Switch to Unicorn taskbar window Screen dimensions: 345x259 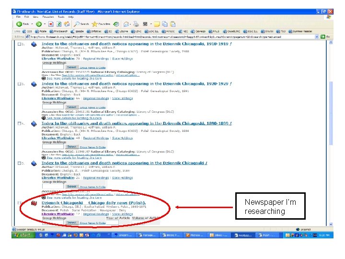123,235
